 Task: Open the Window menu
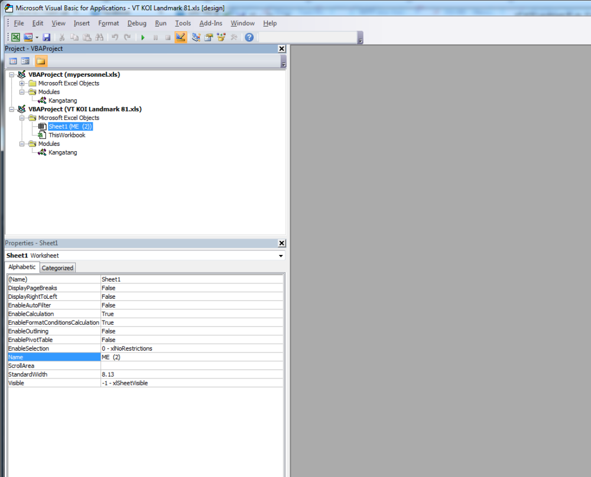coord(243,24)
